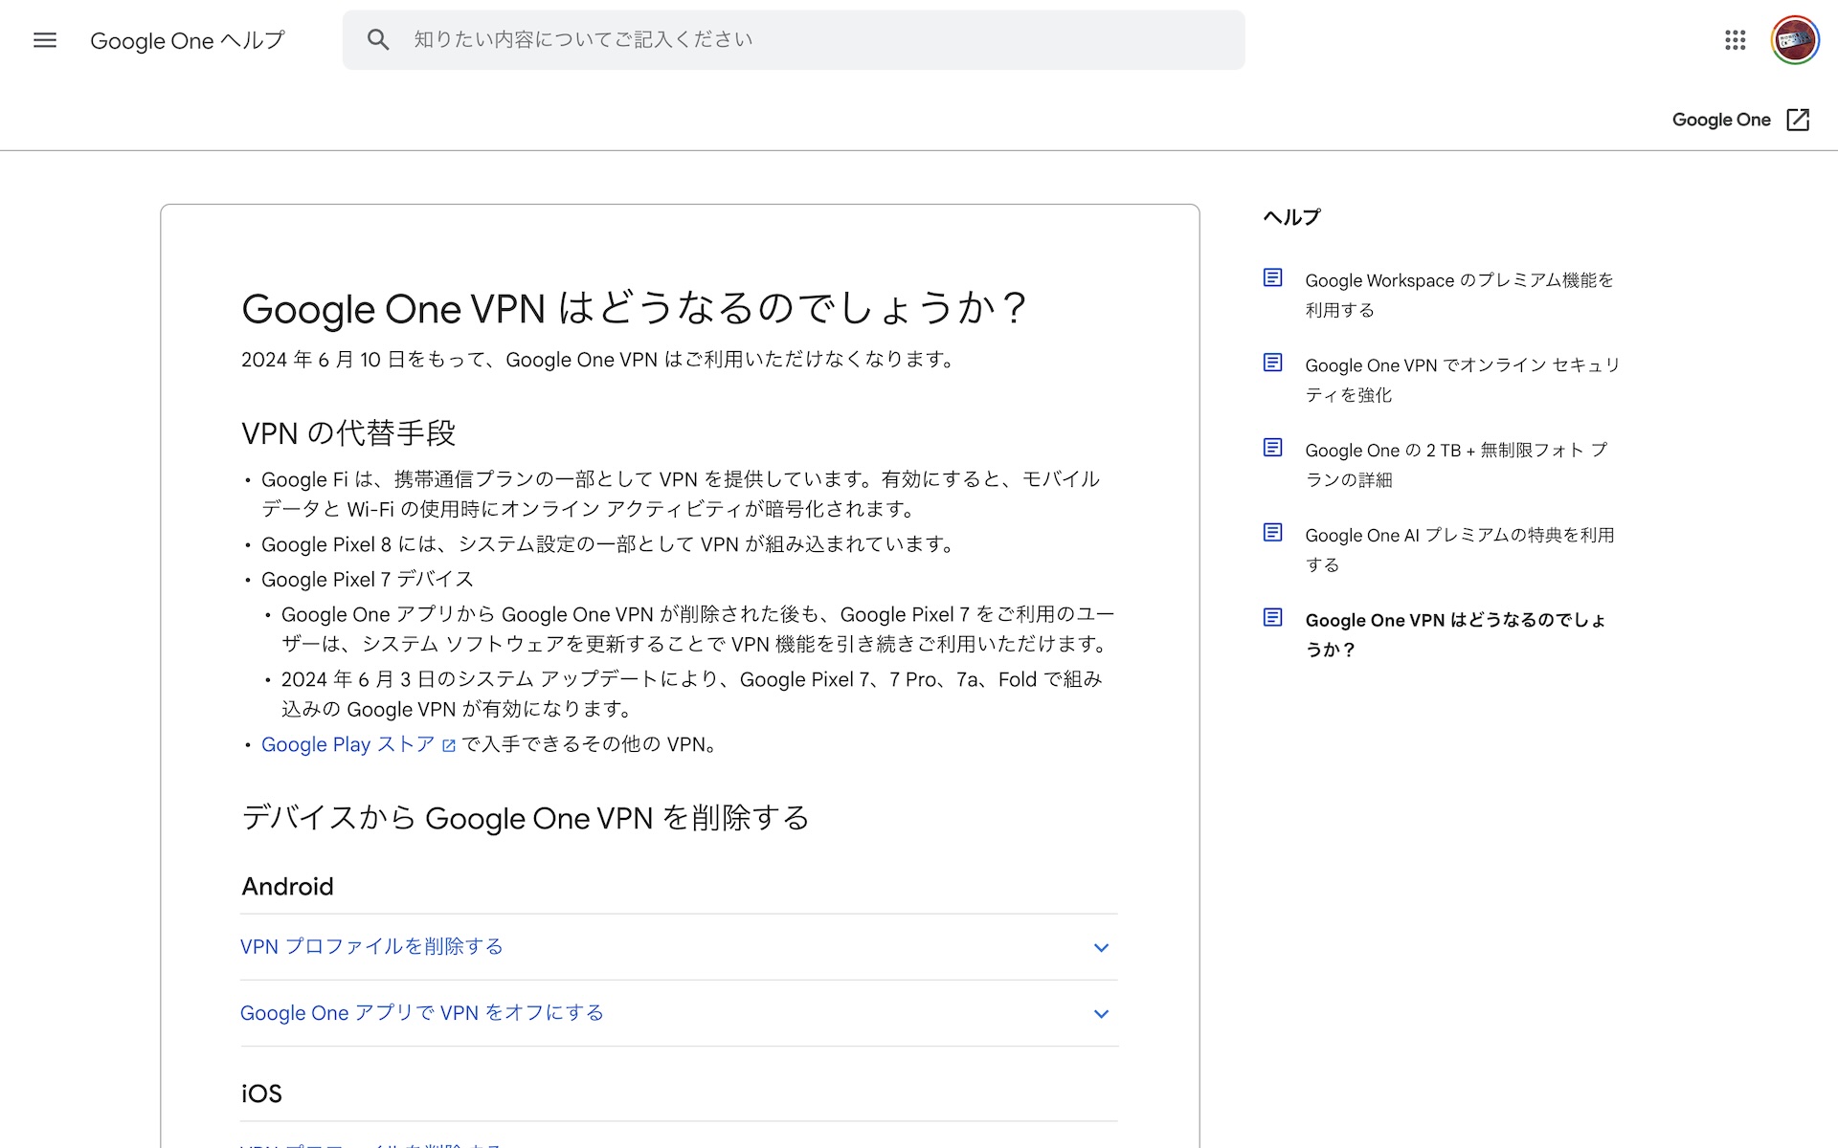Viewport: 1838px width, 1148px height.
Task: Open the Google Play ストア link
Action: [x=347, y=744]
